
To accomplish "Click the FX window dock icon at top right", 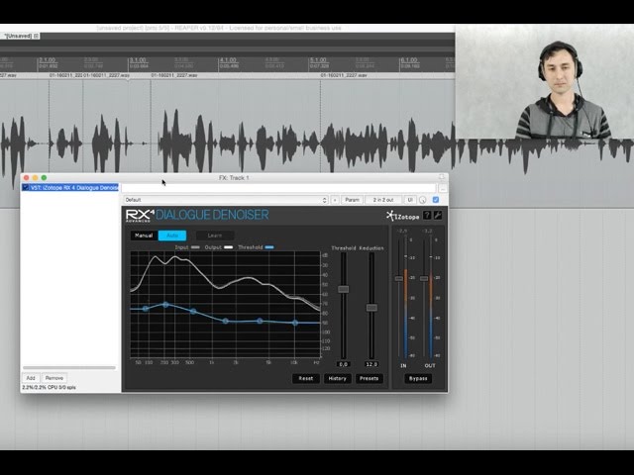I will point(442,177).
